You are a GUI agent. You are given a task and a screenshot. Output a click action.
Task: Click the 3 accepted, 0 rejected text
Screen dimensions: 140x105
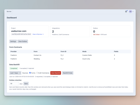pos(27,68)
